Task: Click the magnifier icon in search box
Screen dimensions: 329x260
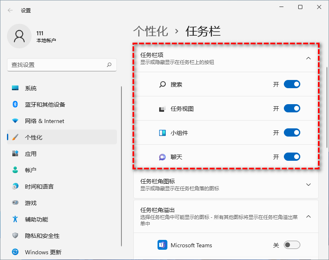Action: click(x=109, y=65)
